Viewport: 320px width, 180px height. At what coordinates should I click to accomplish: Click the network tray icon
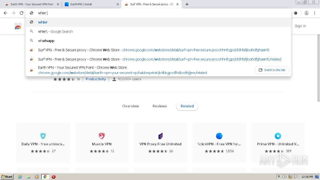click(x=290, y=177)
